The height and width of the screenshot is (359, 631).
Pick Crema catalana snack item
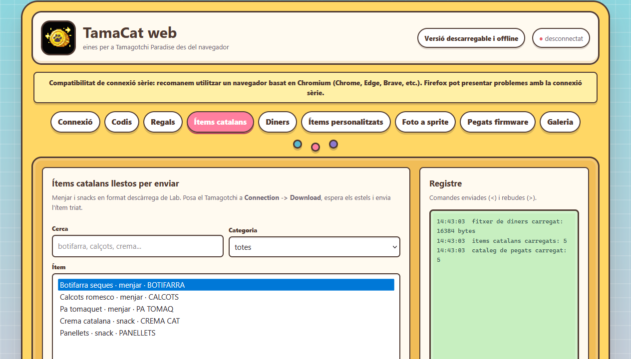pos(226,321)
